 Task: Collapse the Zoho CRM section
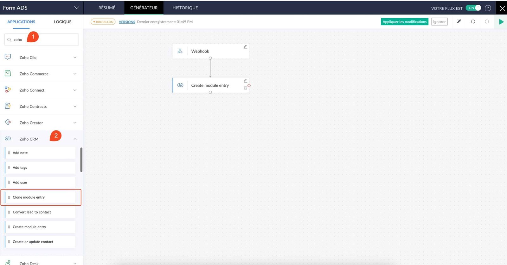click(x=75, y=139)
